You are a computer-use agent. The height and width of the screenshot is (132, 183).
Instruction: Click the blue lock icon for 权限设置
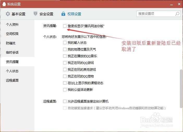coord(63,14)
